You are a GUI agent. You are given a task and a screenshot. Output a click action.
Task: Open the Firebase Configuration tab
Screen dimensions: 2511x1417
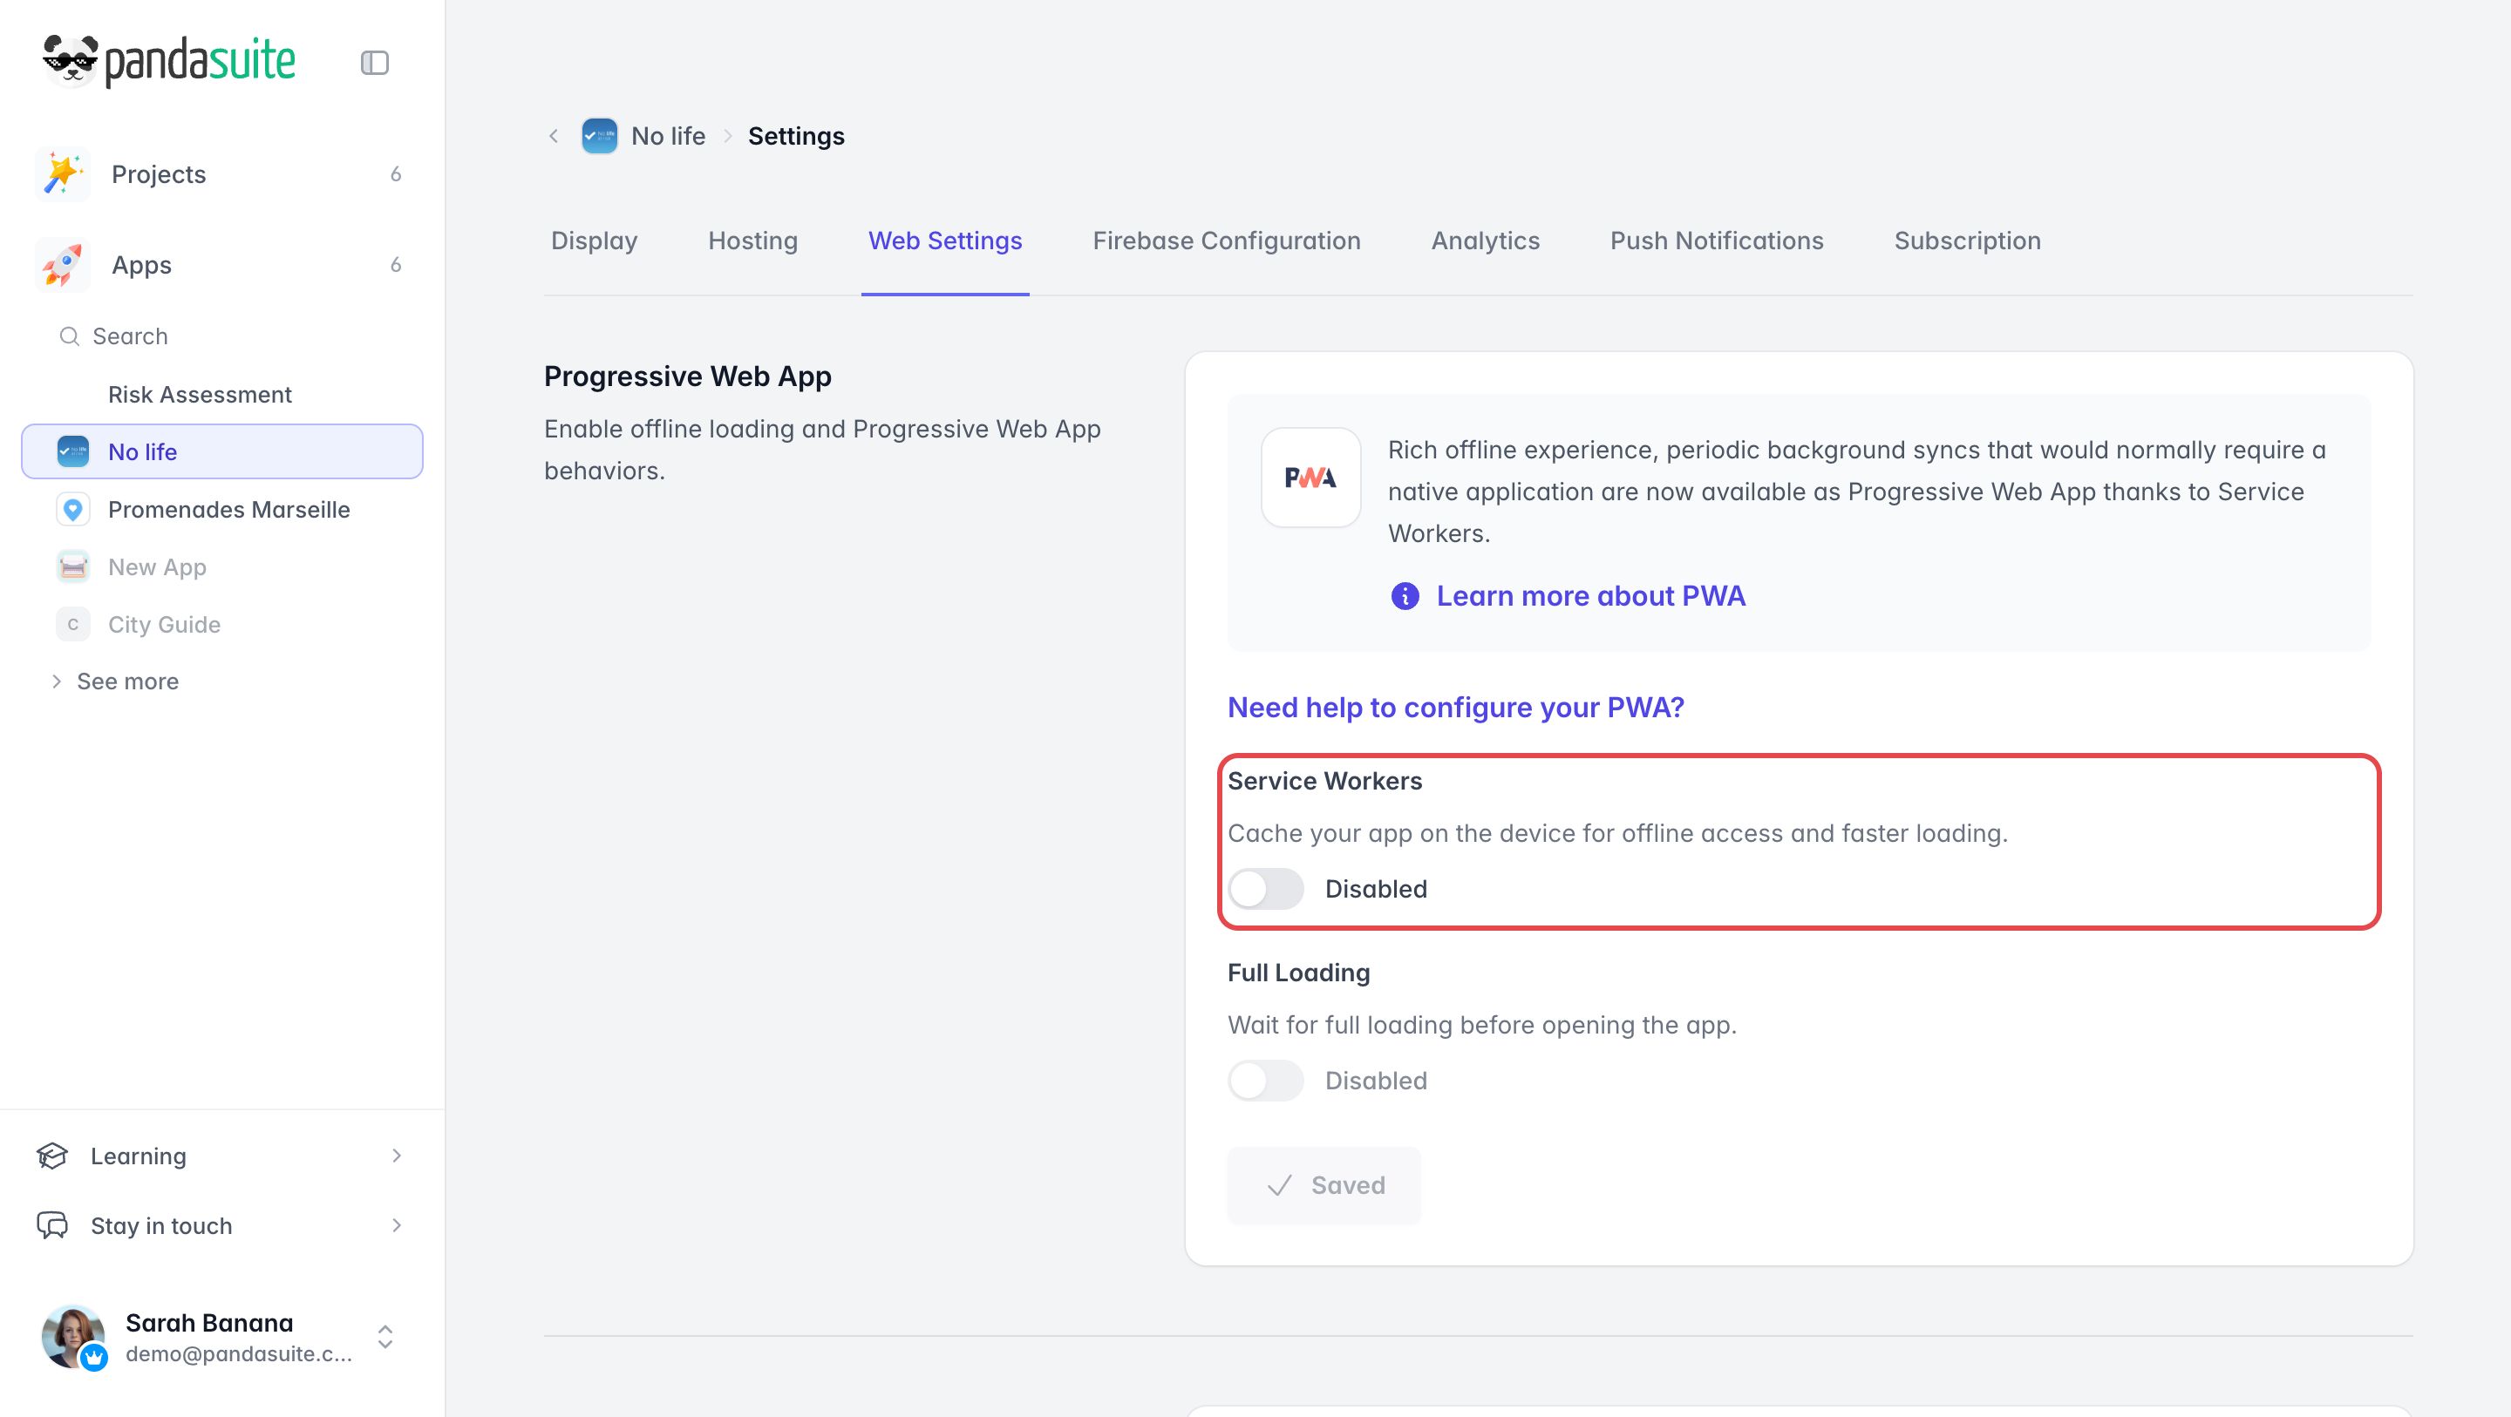coord(1226,241)
